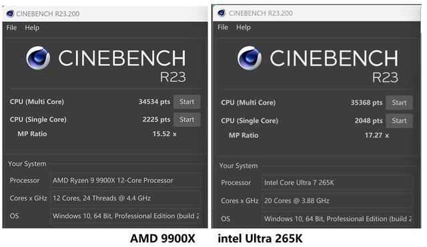
Task: Open the Help menu in the Intel 265K window
Action: (x=243, y=27)
